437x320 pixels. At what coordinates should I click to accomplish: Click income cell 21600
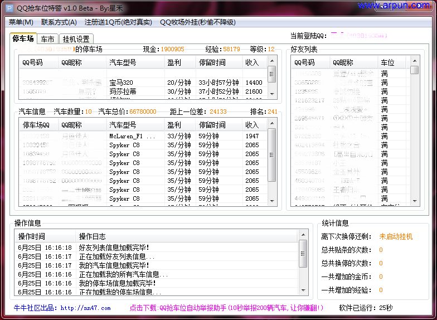[254, 91]
